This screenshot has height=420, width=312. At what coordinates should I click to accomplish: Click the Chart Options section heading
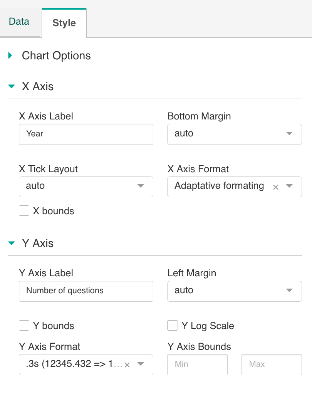[x=56, y=55]
